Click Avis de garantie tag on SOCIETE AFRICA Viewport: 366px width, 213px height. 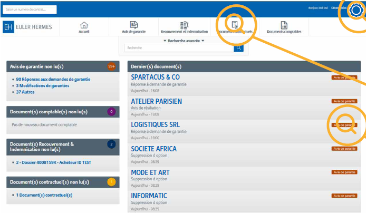click(344, 149)
